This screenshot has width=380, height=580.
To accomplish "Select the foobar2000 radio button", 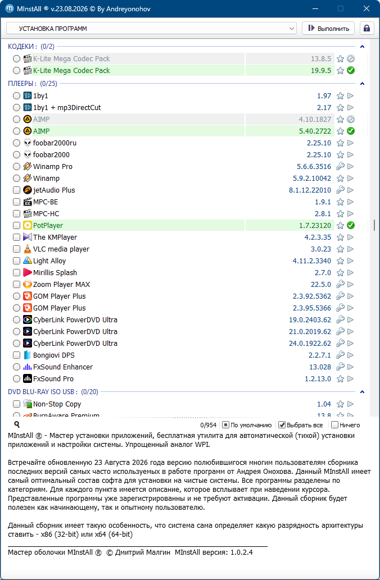I will [16, 154].
